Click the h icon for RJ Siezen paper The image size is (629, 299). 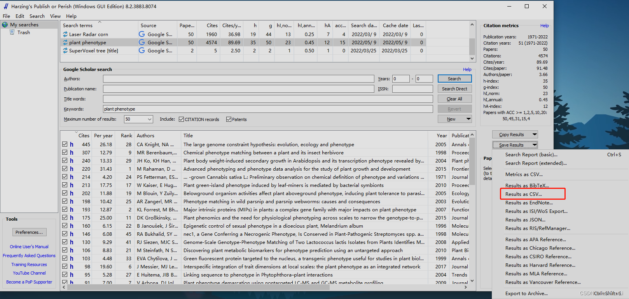72,242
